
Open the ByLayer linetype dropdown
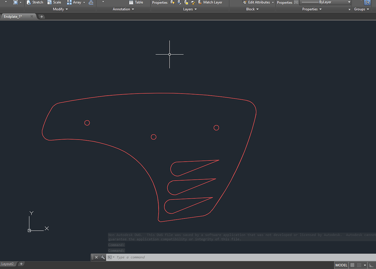pyautogui.click(x=348, y=2)
